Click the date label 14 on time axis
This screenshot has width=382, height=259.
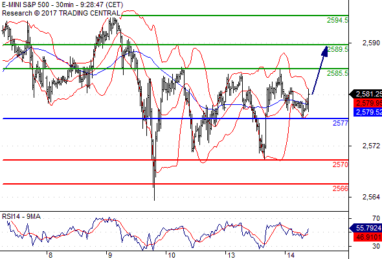[291, 255]
